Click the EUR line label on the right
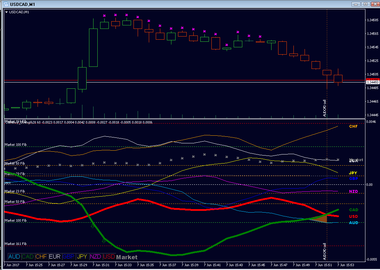Image resolution: width=380 pixels, height=270 pixels. click(354, 161)
